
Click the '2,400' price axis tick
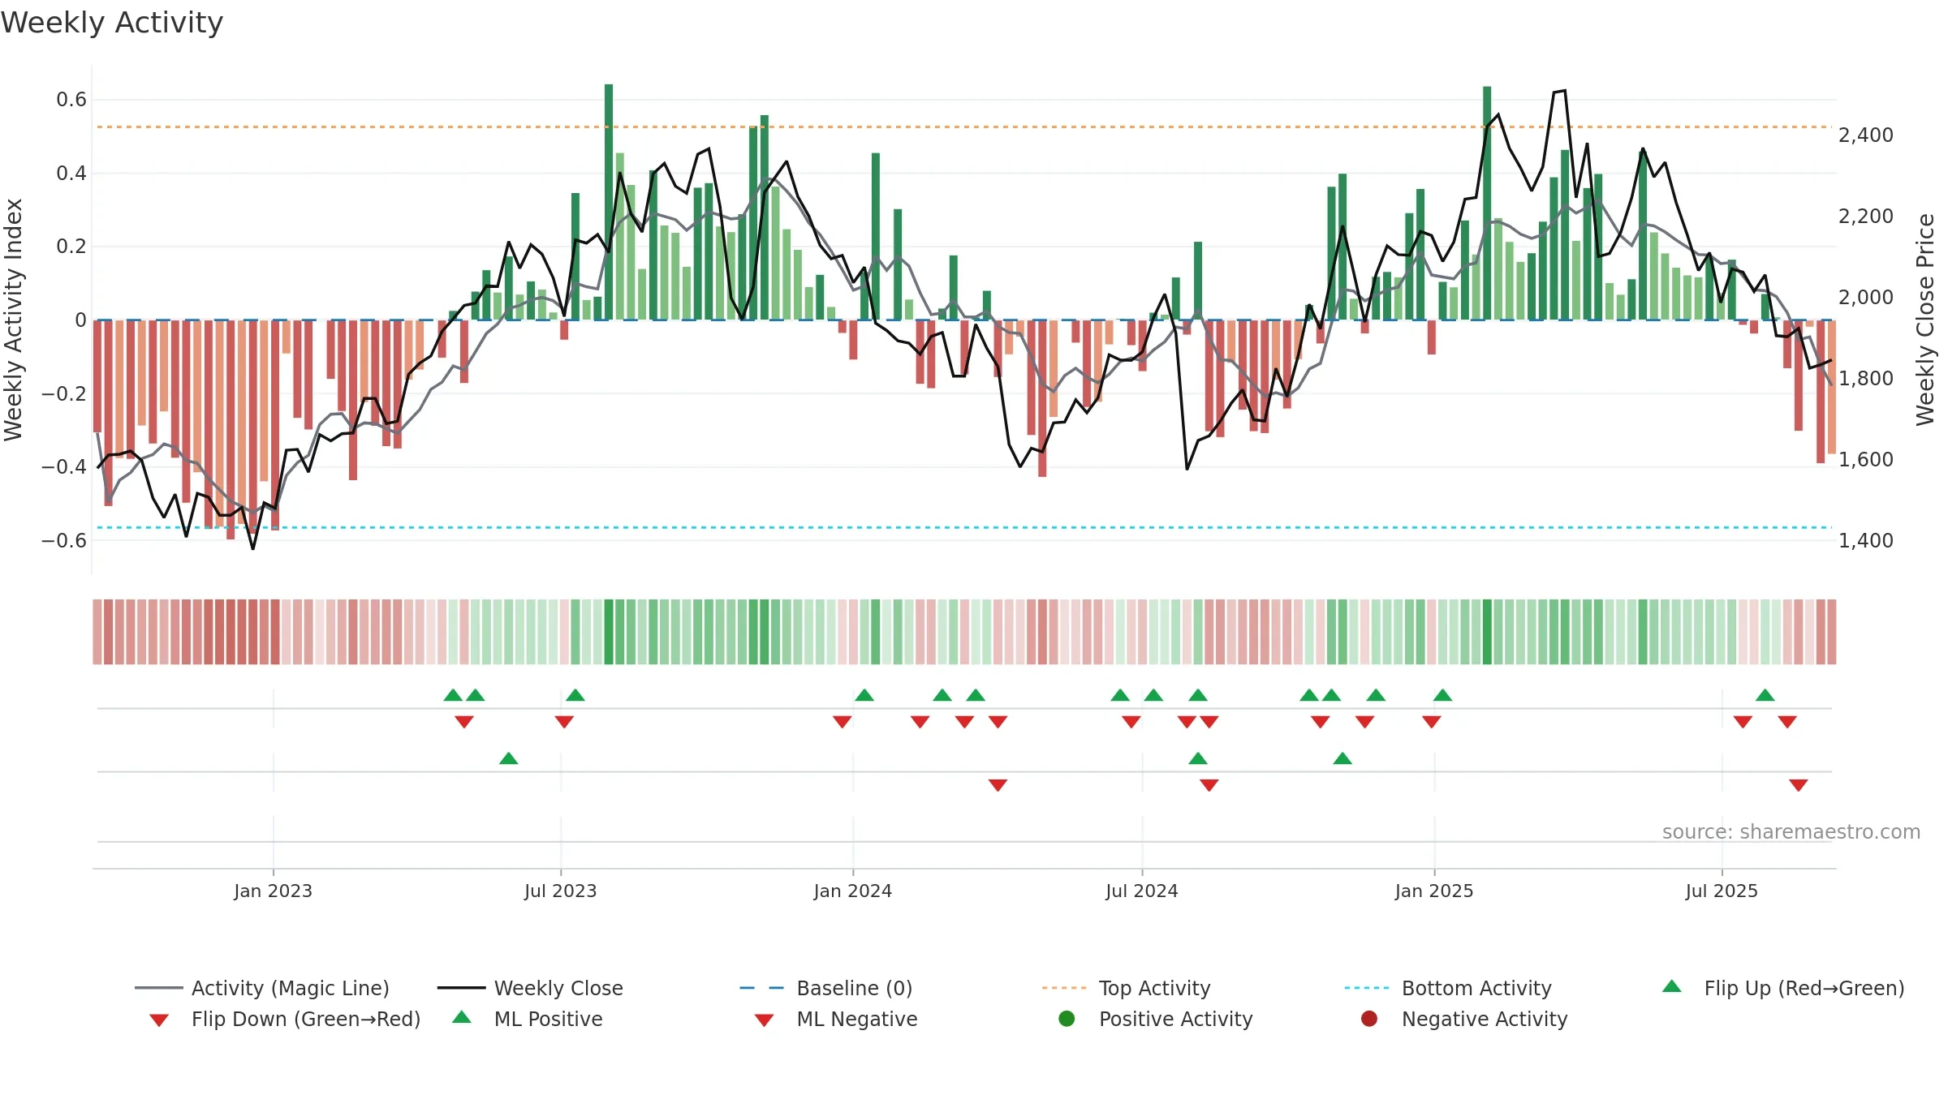(x=1866, y=135)
